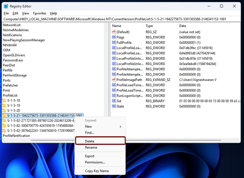This screenshot has height=178, width=244.
Task: Click the REG_BINARY type cell
Action: 155,101
